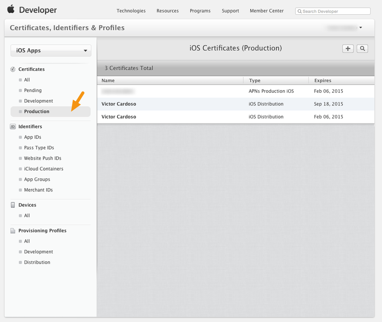Select the Pending certificates filter

(x=32, y=90)
